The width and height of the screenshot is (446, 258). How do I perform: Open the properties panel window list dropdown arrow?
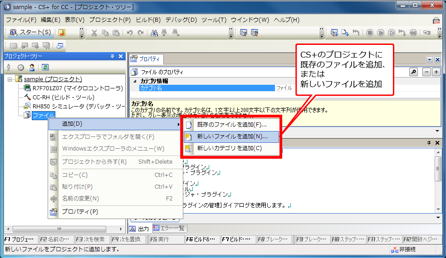coord(430,60)
